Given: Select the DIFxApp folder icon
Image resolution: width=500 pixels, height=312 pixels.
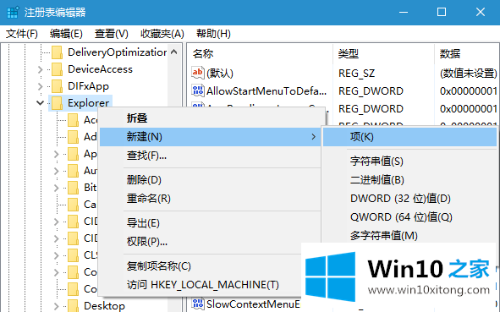Looking at the screenshot, I should [57, 86].
